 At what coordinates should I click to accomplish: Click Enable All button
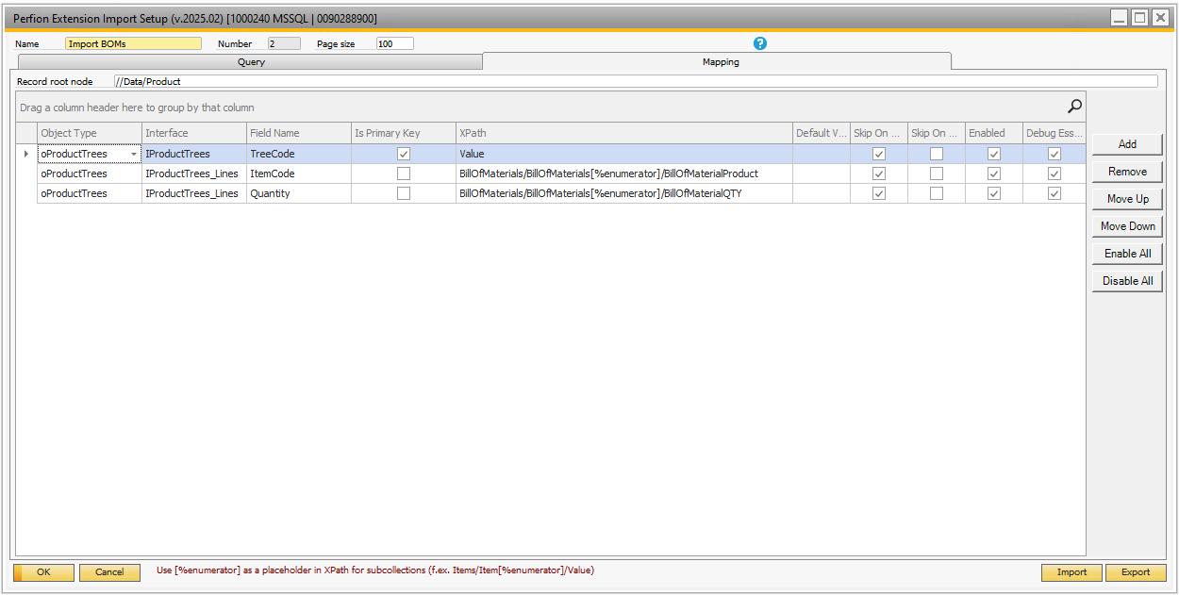tap(1127, 254)
